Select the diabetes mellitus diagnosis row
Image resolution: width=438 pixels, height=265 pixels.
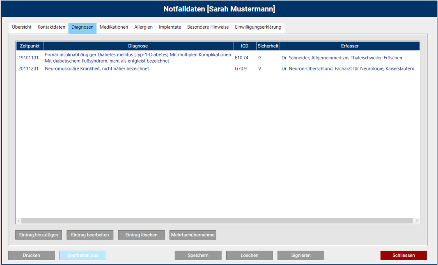pos(138,58)
